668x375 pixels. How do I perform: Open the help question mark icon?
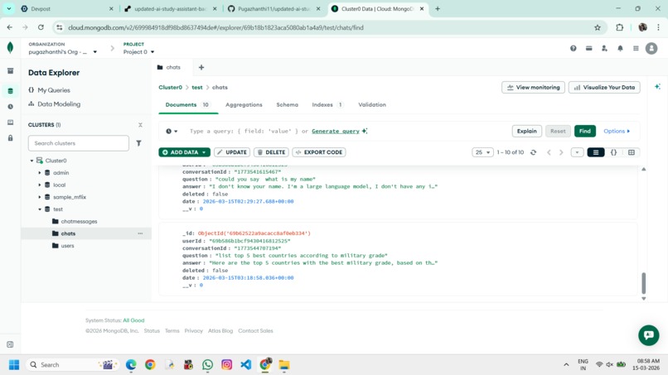[x=573, y=49]
